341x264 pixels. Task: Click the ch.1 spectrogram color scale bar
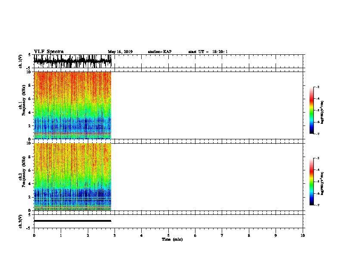[312, 110]
